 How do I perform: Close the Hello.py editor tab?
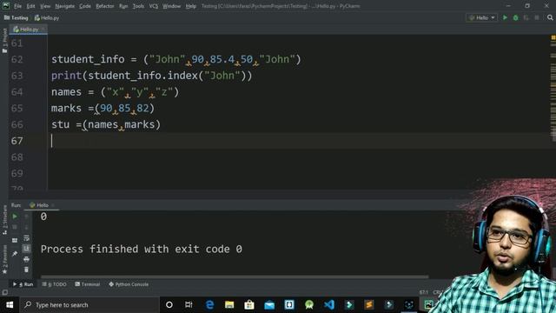(x=43, y=29)
